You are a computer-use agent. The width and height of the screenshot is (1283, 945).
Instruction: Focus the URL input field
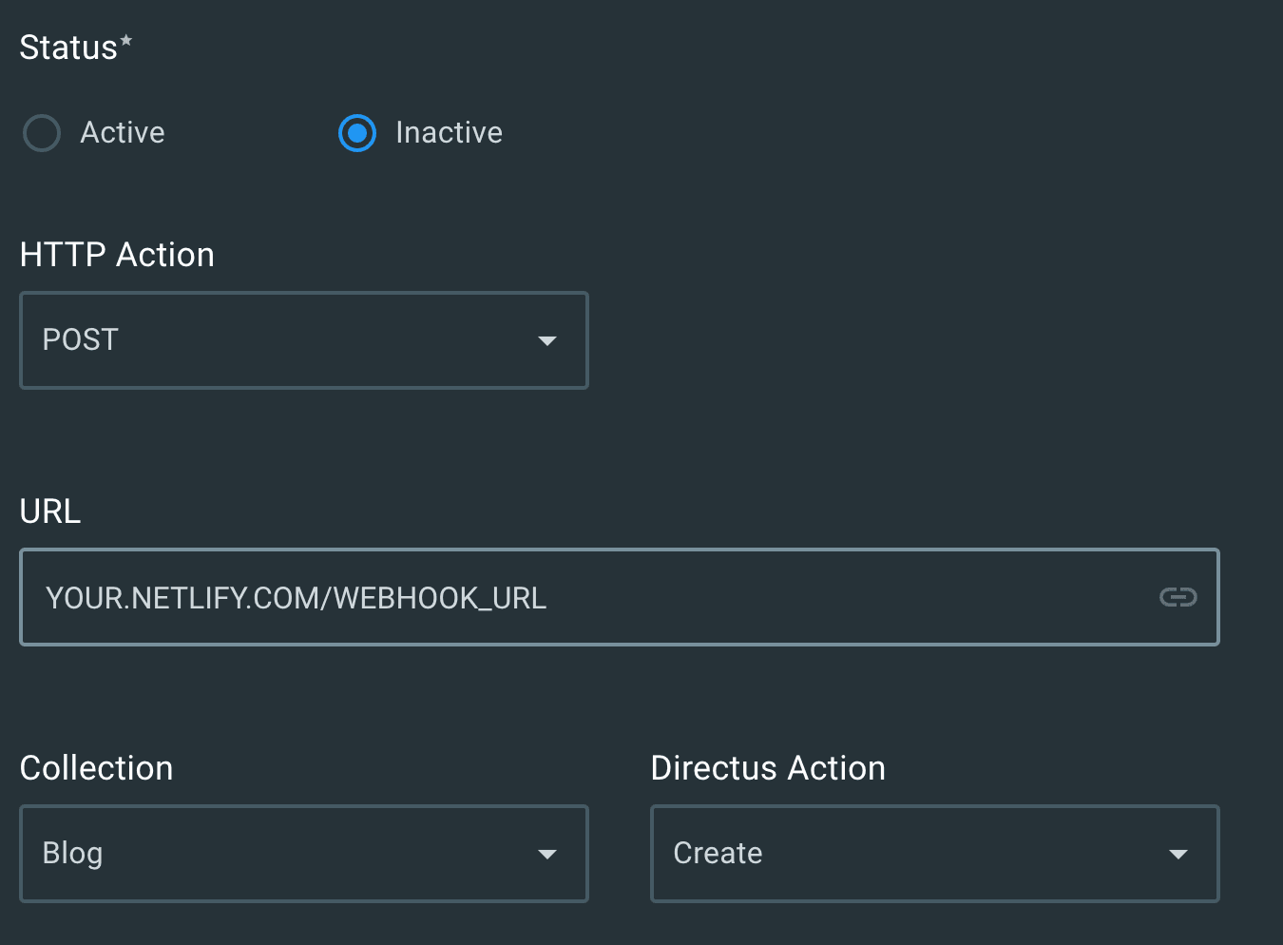(x=620, y=597)
